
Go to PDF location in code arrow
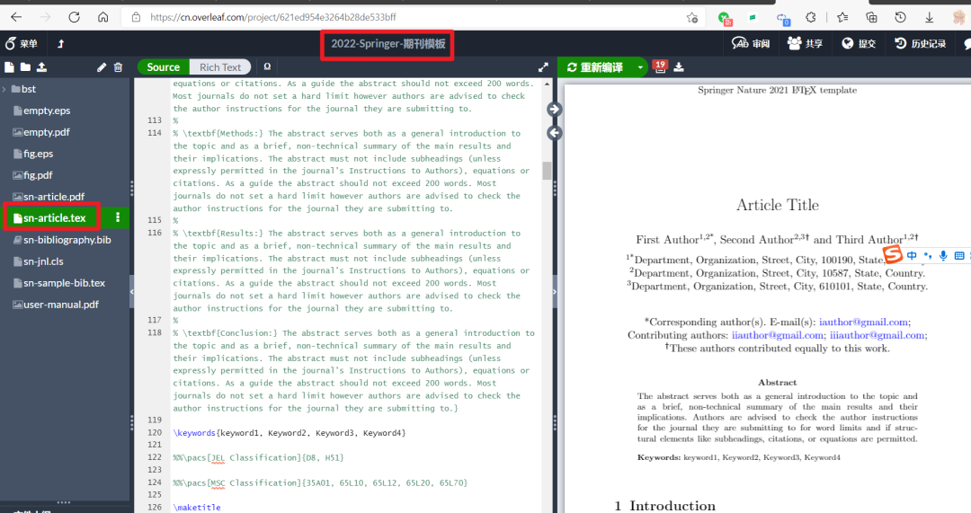pyautogui.click(x=554, y=133)
